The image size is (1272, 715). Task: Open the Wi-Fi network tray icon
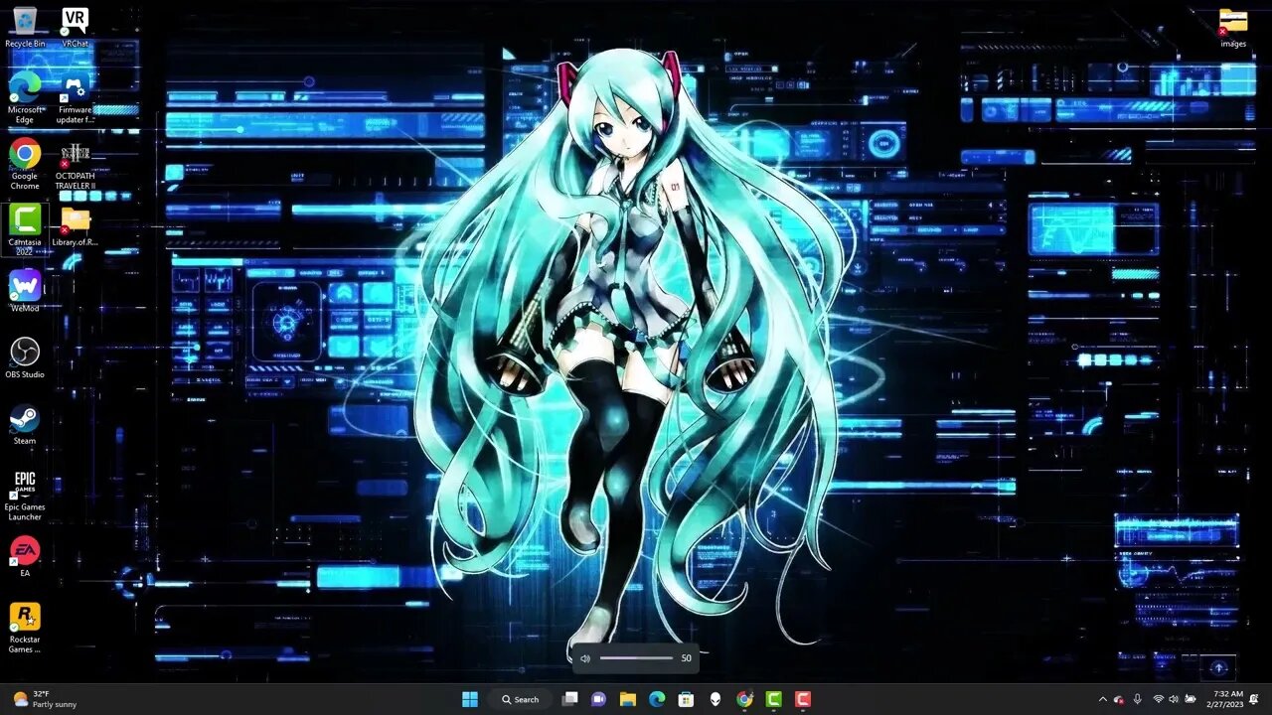(x=1158, y=699)
